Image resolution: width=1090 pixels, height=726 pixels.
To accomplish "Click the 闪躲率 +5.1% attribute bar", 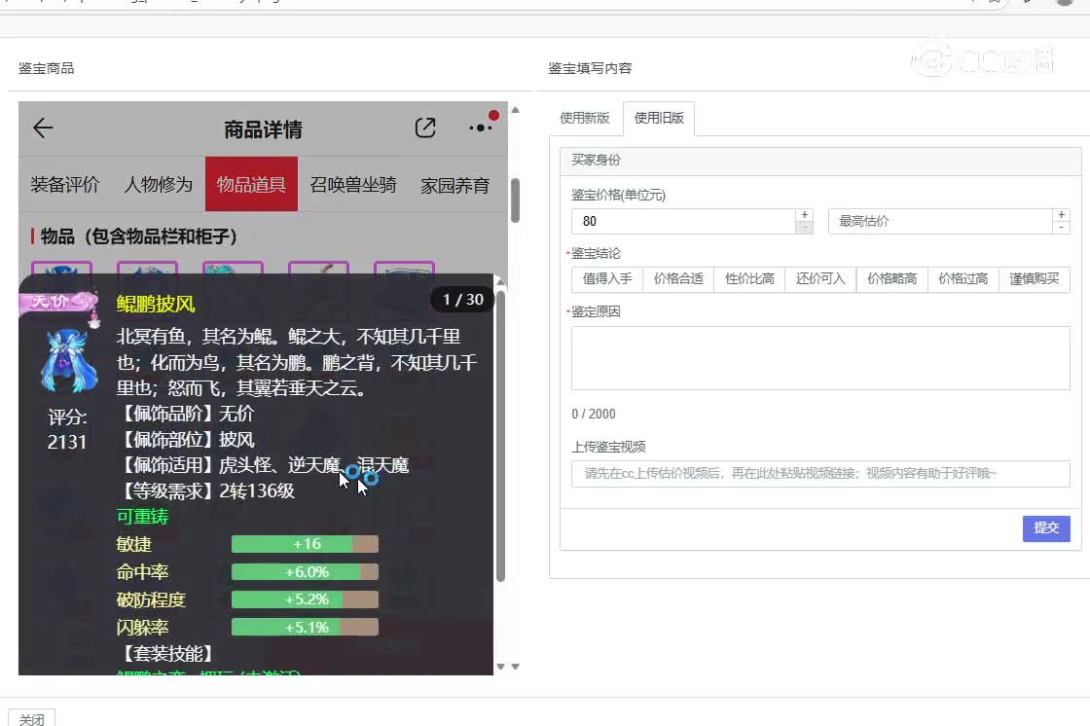I will pyautogui.click(x=305, y=628).
